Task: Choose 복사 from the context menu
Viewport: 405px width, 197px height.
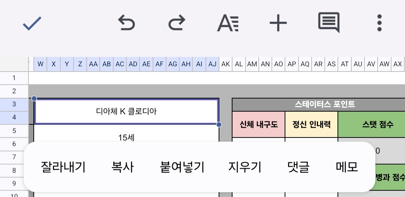Action: [123, 167]
